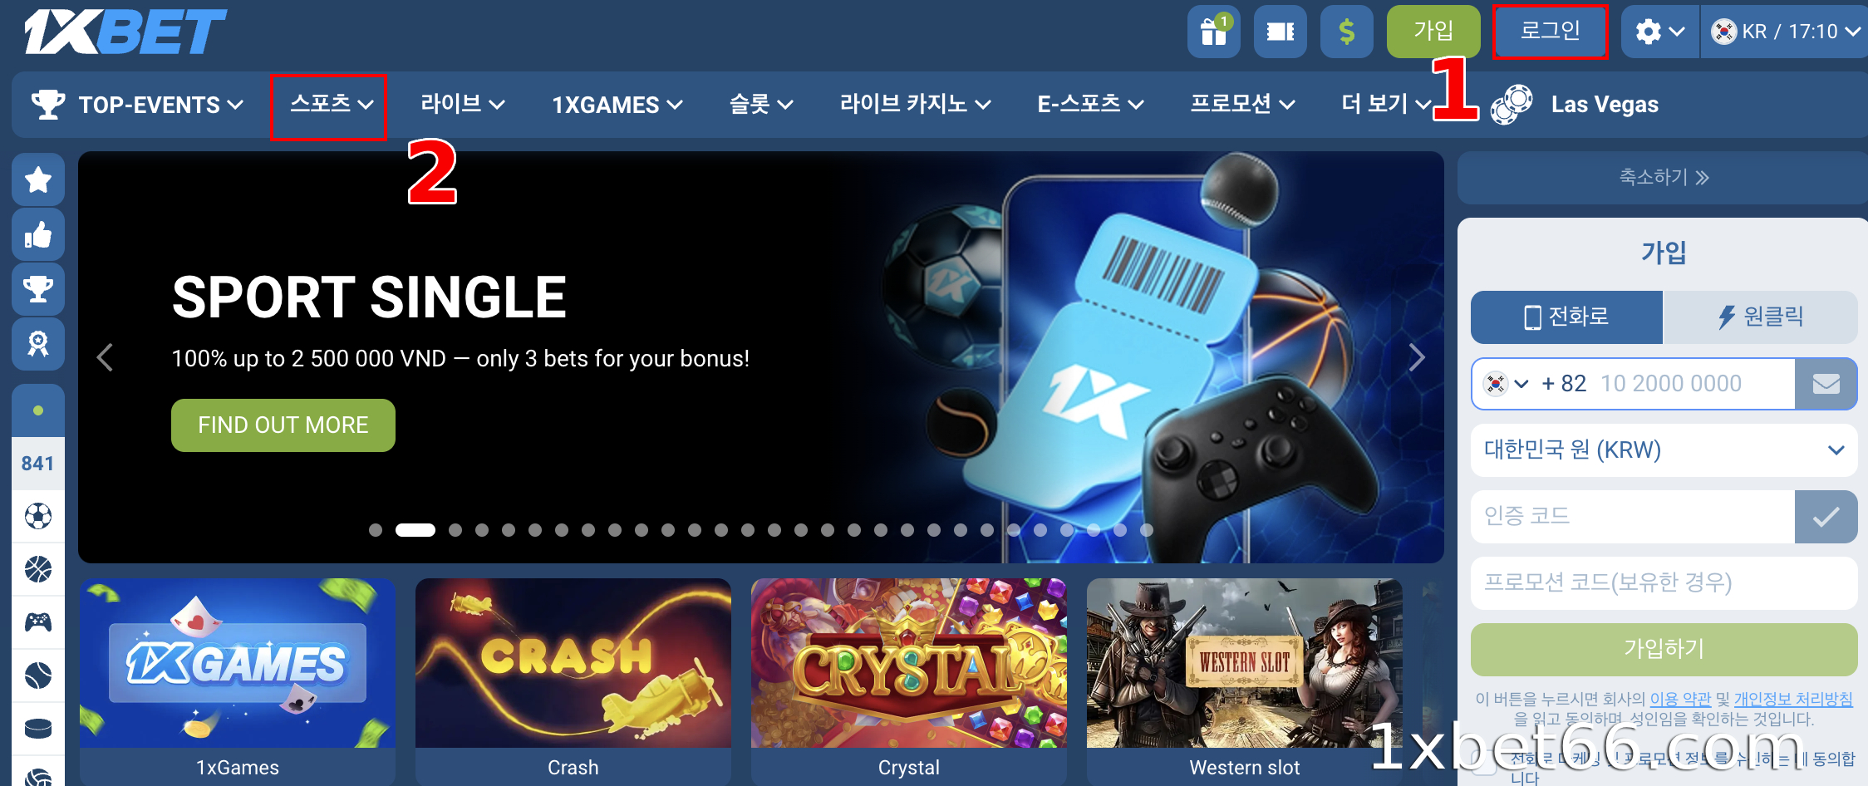The height and width of the screenshot is (786, 1868).
Task: Open the gift bonus icon
Action: pyautogui.click(x=1213, y=32)
